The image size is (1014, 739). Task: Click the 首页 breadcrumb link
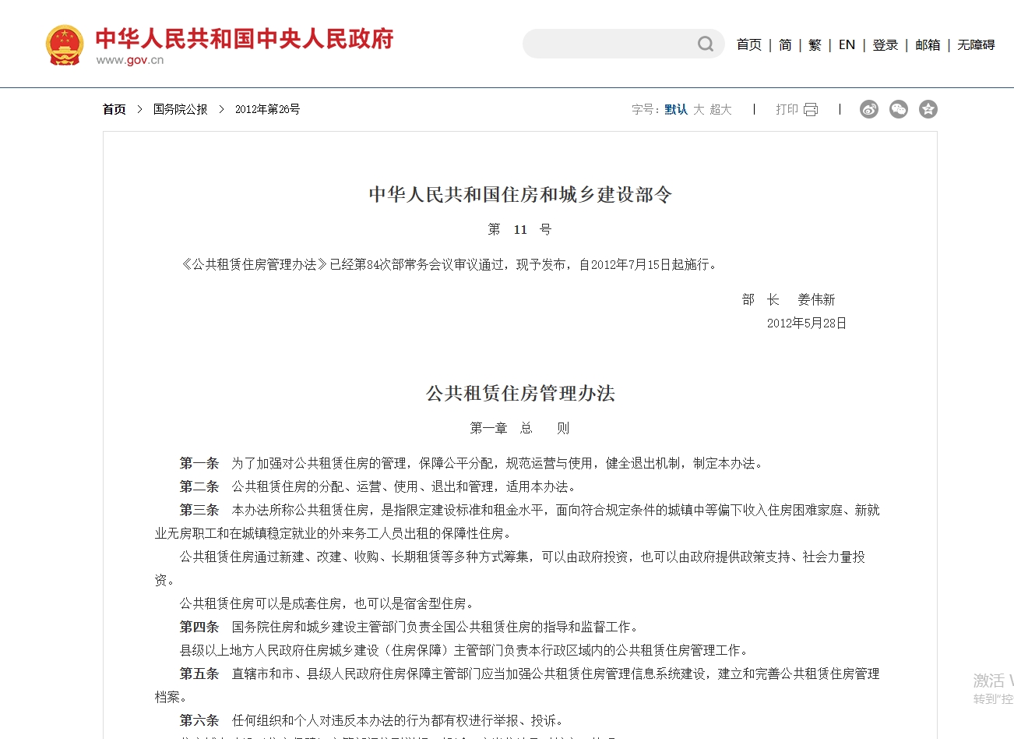pos(114,110)
